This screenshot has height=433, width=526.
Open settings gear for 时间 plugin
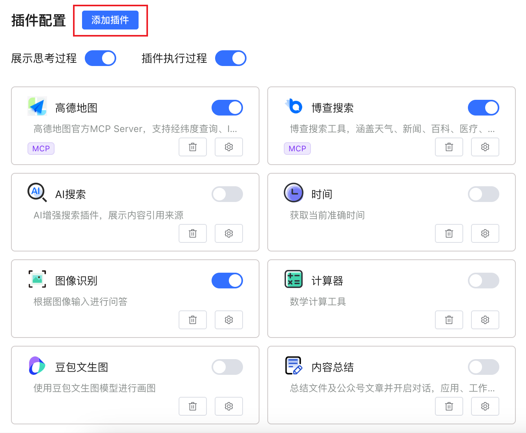(485, 233)
